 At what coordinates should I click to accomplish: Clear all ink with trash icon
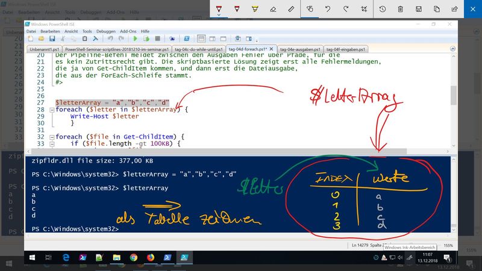pyautogui.click(x=400, y=9)
